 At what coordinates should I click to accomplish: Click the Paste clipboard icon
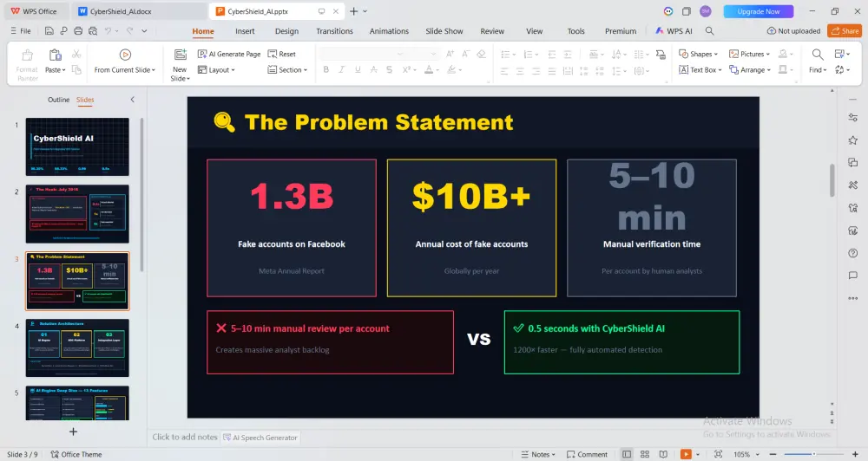coord(55,55)
